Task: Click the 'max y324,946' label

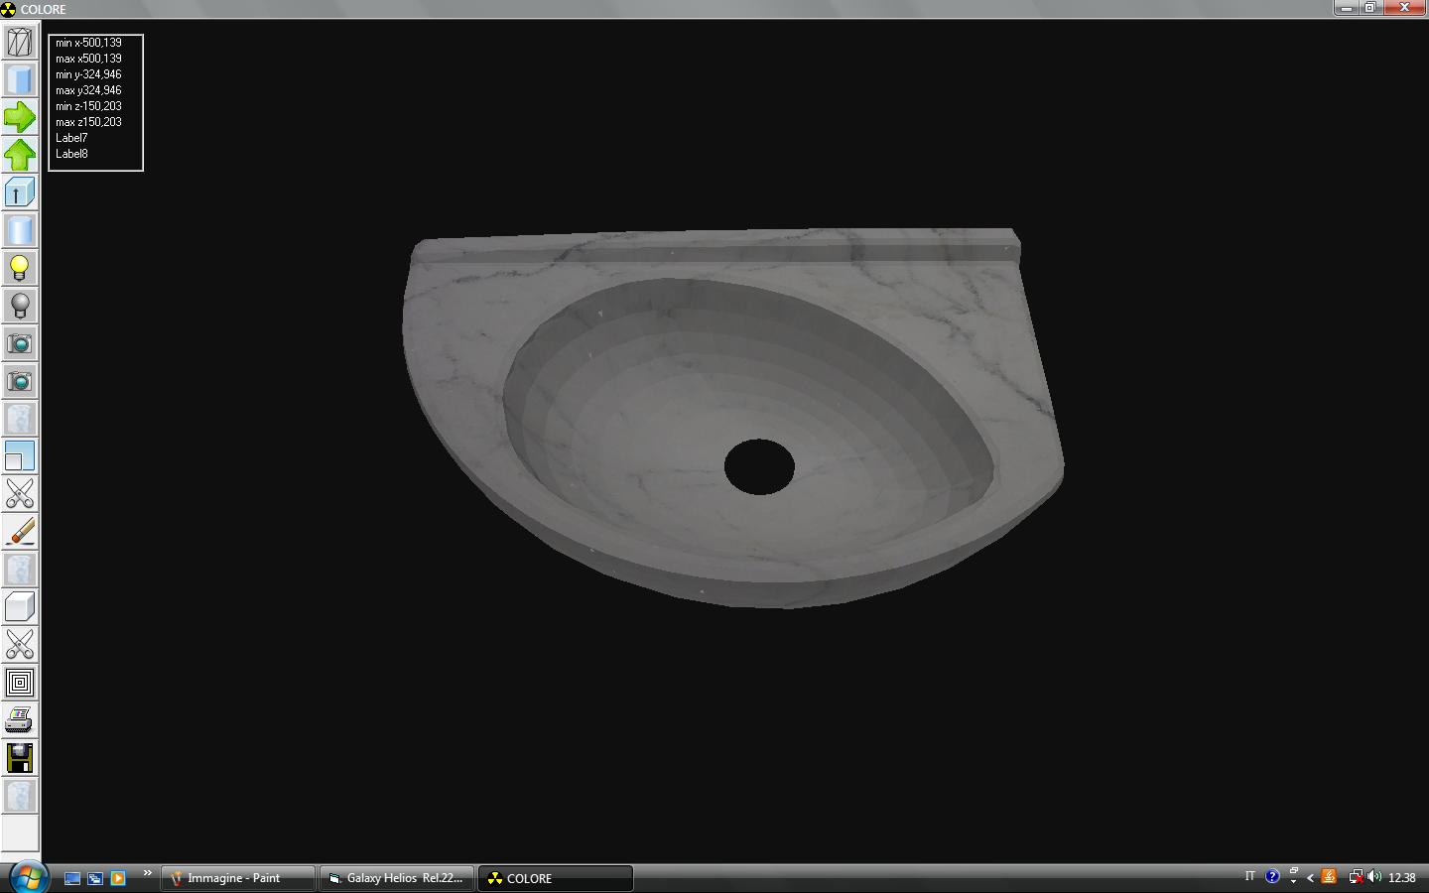Action: tap(88, 90)
